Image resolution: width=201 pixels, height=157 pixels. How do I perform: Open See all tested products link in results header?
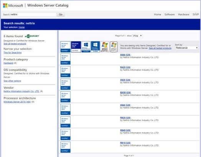[160, 48]
